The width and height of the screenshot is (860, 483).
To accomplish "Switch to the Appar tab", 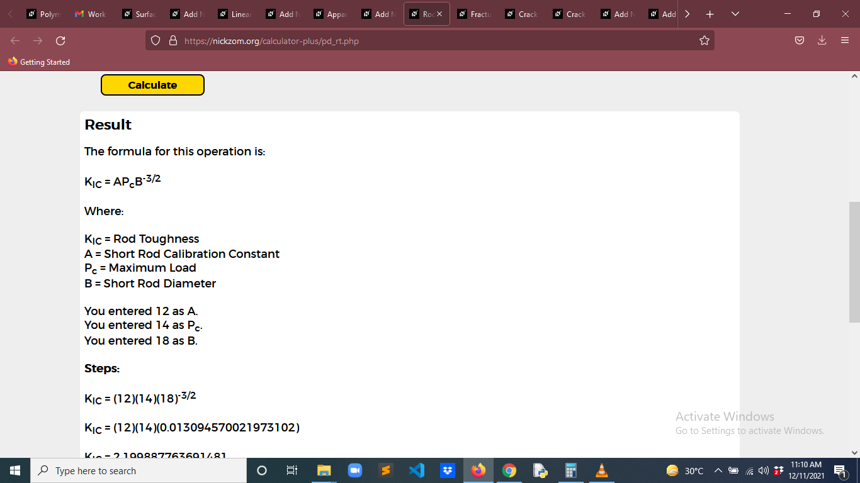I will 331,14.
